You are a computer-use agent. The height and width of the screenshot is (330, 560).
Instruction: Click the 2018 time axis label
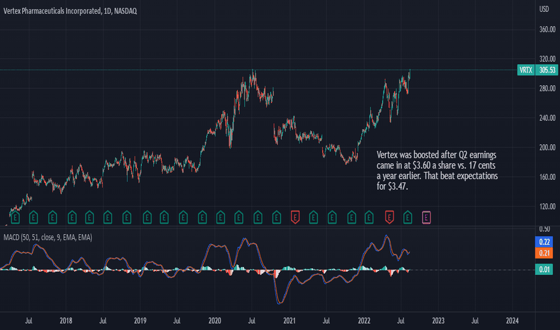[x=65, y=321]
